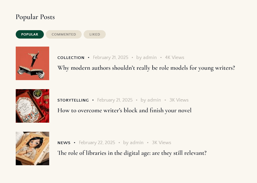Read the post about overcoming writer's block
Screen dimensions: 257x183
[x=124, y=110]
